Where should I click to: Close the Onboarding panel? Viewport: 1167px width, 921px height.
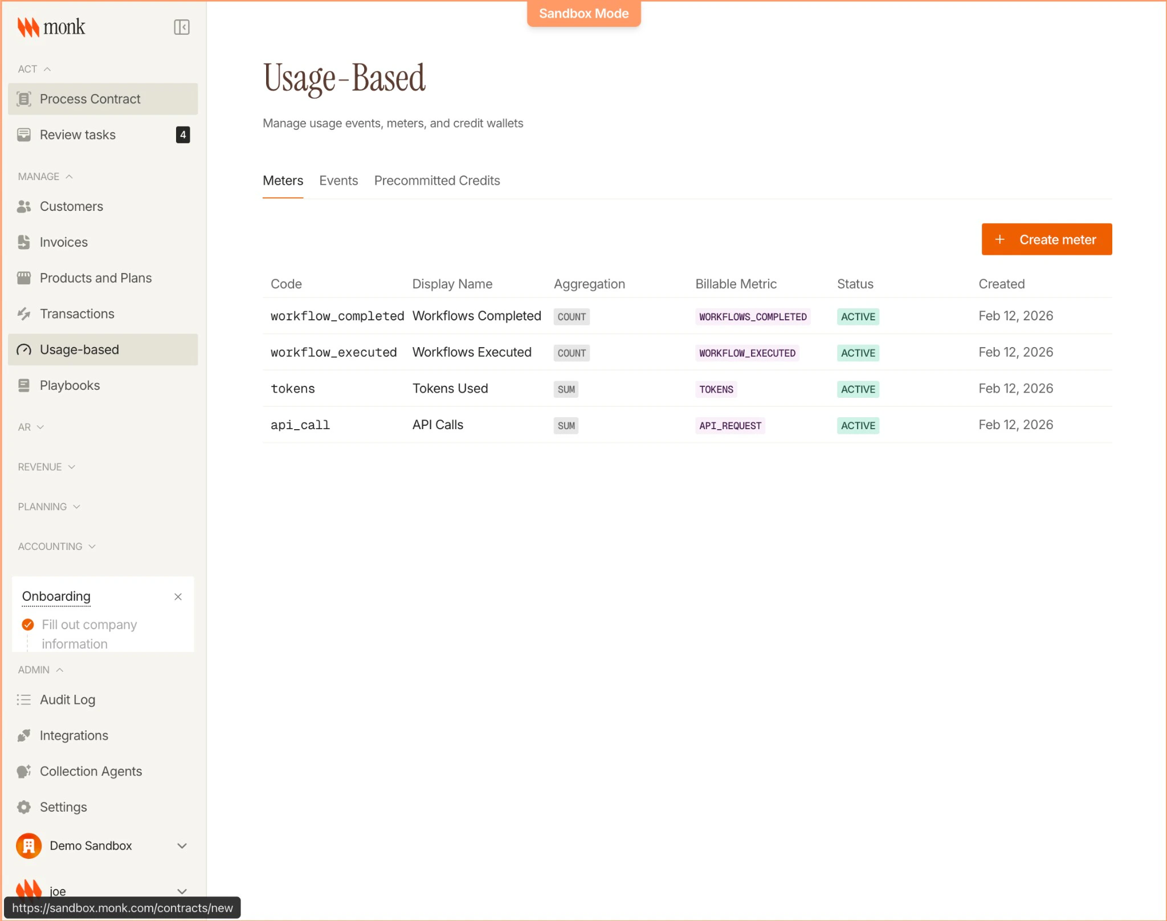click(177, 597)
